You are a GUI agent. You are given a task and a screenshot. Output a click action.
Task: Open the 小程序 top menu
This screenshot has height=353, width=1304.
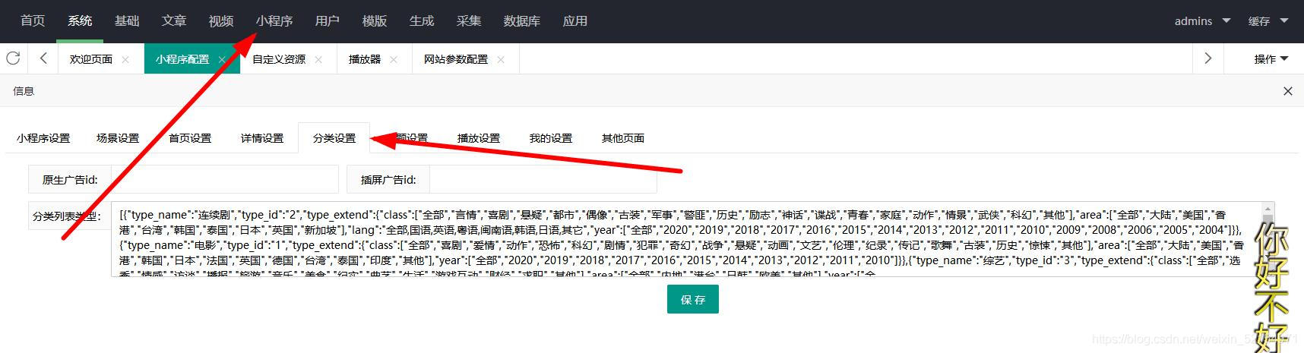click(x=274, y=21)
